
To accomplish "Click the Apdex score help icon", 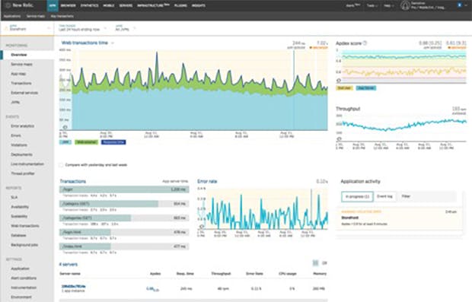I will pos(365,43).
